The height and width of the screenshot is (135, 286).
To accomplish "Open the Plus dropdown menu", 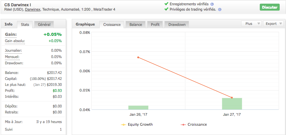I will [x=251, y=24].
